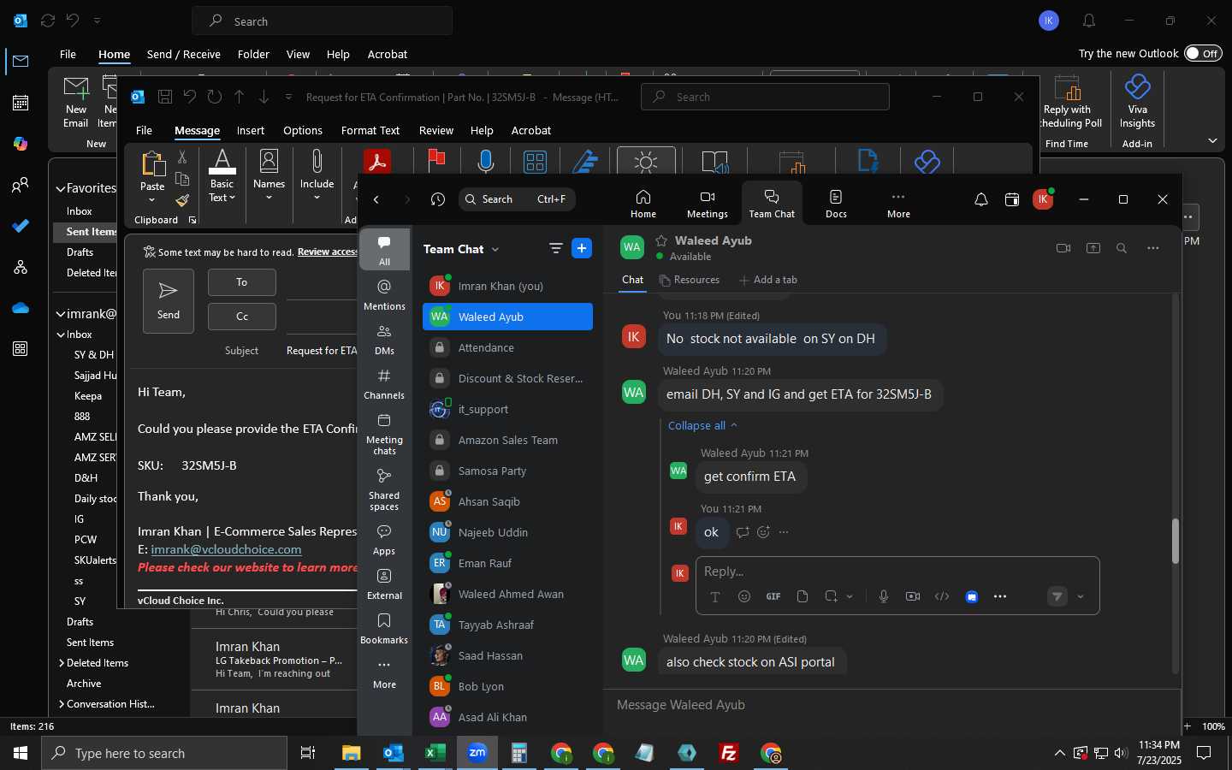Open Format Text tab in message window
The width and height of the screenshot is (1232, 770).
370,130
